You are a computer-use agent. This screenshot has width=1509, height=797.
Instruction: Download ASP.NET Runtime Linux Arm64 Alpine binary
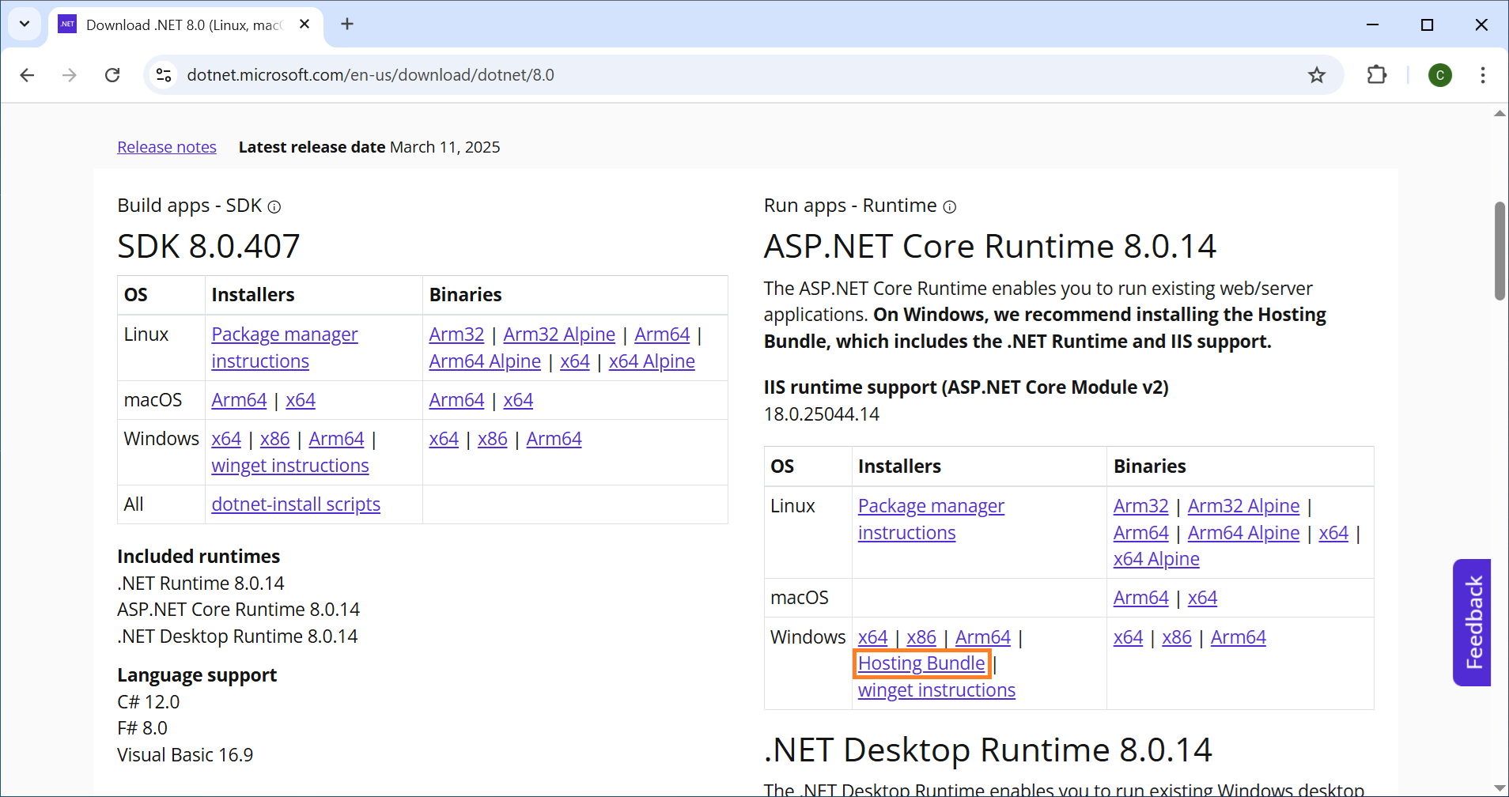[x=1243, y=533]
